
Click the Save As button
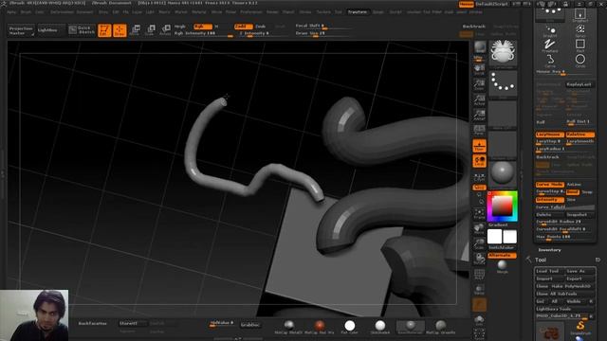point(579,271)
